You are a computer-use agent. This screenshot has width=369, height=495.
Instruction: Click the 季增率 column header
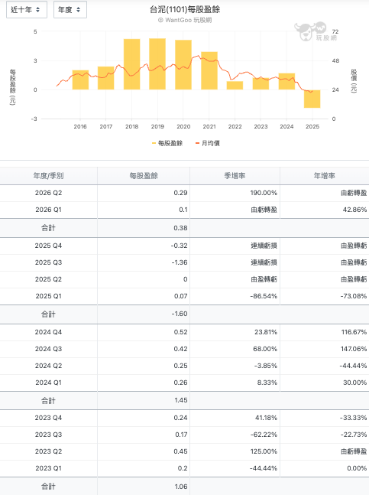tap(235, 176)
